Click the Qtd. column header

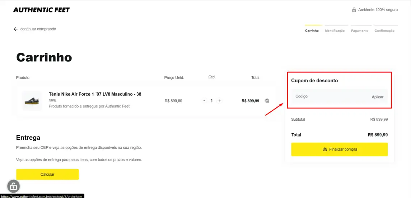(x=212, y=77)
